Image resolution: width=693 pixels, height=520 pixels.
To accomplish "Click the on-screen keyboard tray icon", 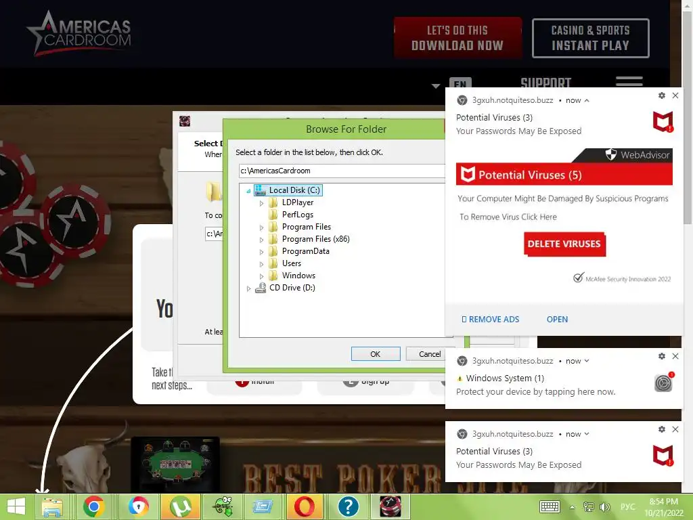I will (x=550, y=506).
